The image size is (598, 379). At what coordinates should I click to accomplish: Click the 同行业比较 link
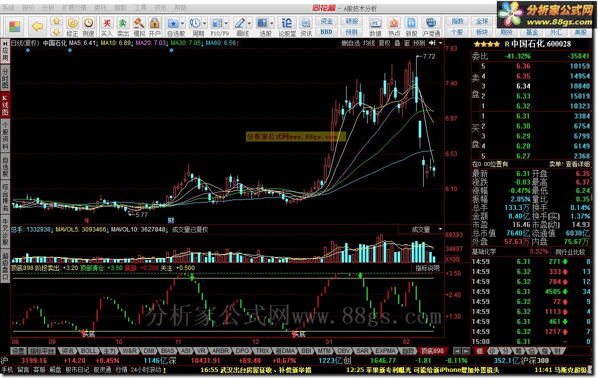click(x=570, y=252)
